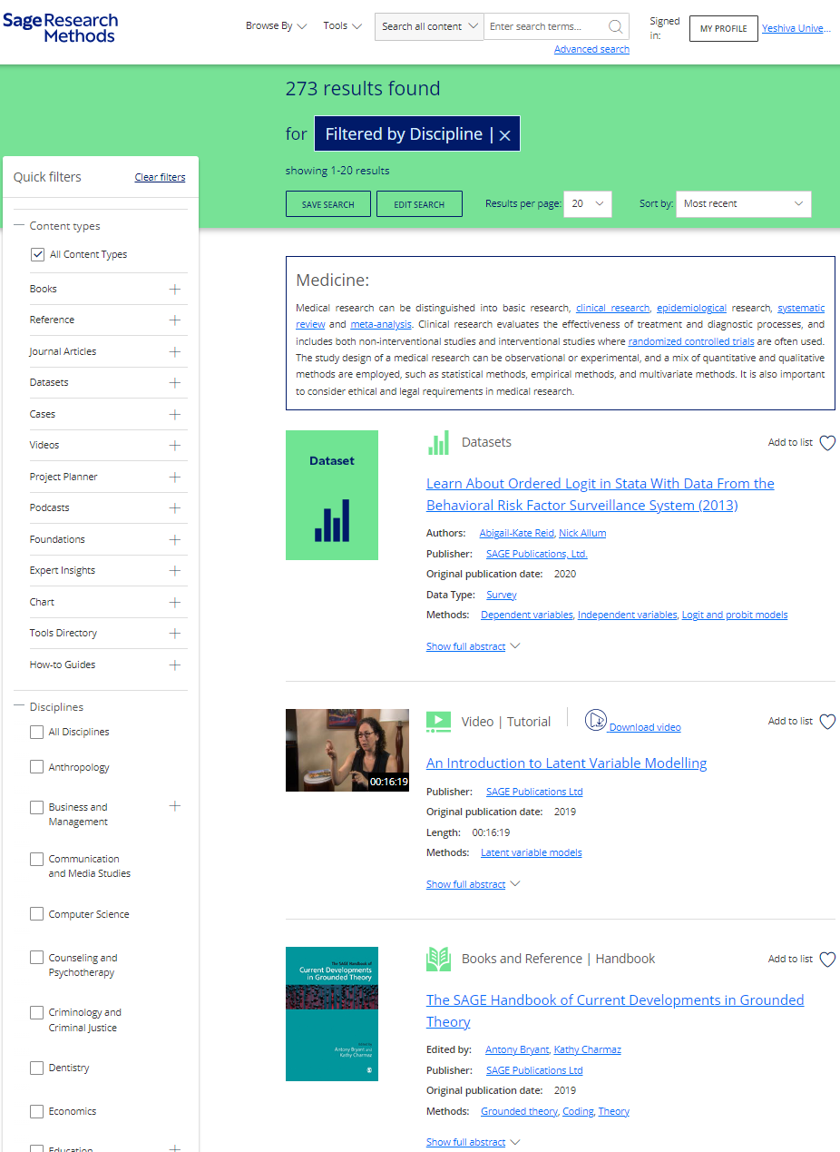
Task: Tick the Computer Science checkbox
Action: coord(37,914)
